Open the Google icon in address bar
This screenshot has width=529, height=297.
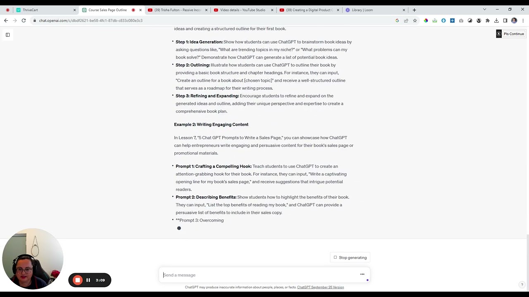[397, 21]
